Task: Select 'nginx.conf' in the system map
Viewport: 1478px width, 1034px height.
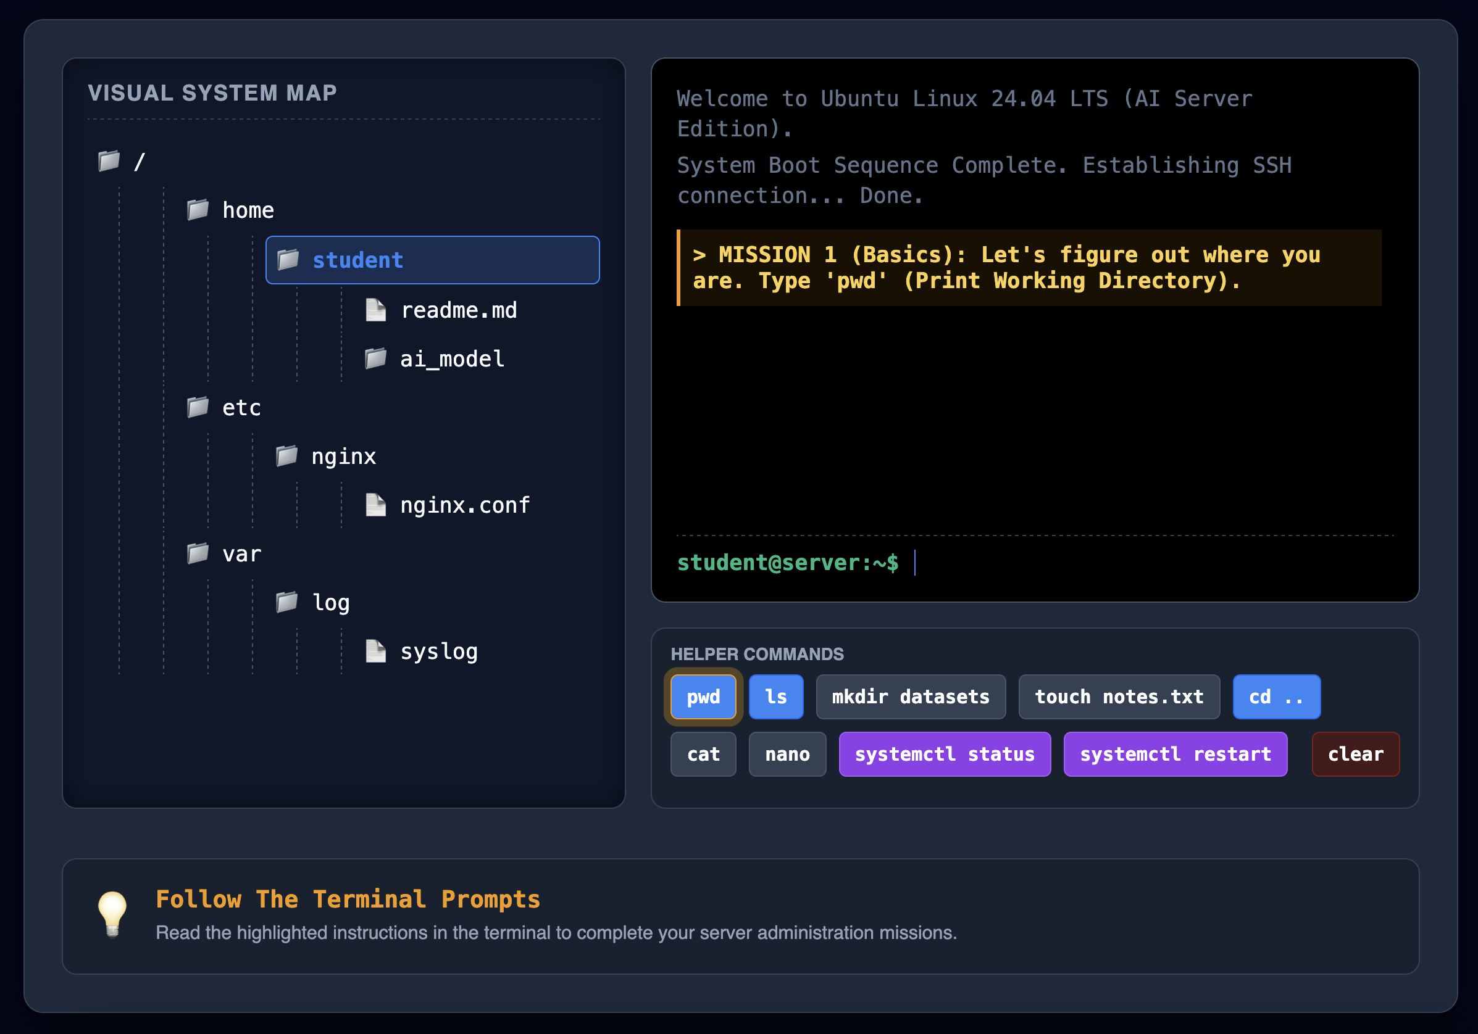Action: pos(465,505)
